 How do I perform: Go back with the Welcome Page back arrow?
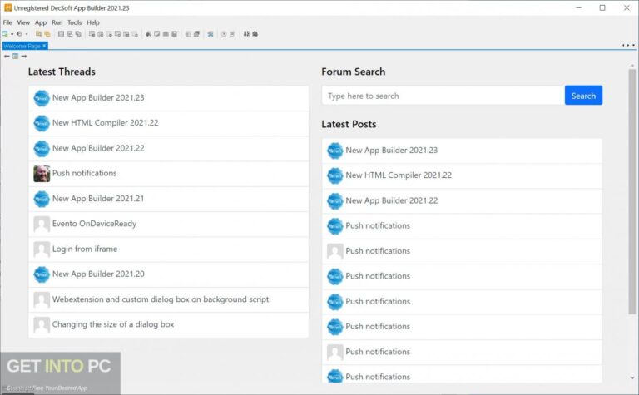(7, 57)
